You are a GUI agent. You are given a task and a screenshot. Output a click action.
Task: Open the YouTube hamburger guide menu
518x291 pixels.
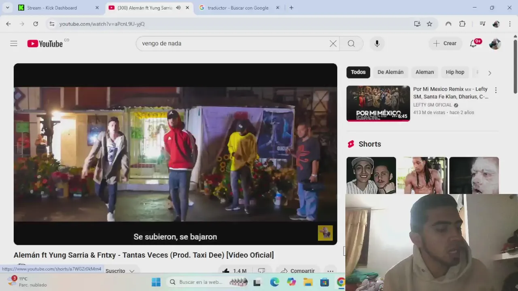(14, 43)
